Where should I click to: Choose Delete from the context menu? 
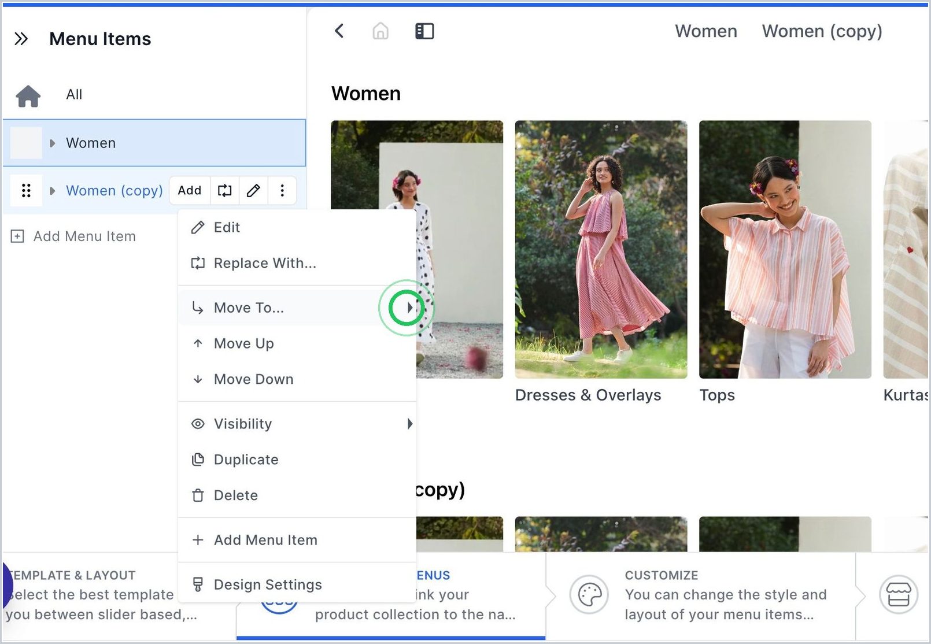[297, 495]
